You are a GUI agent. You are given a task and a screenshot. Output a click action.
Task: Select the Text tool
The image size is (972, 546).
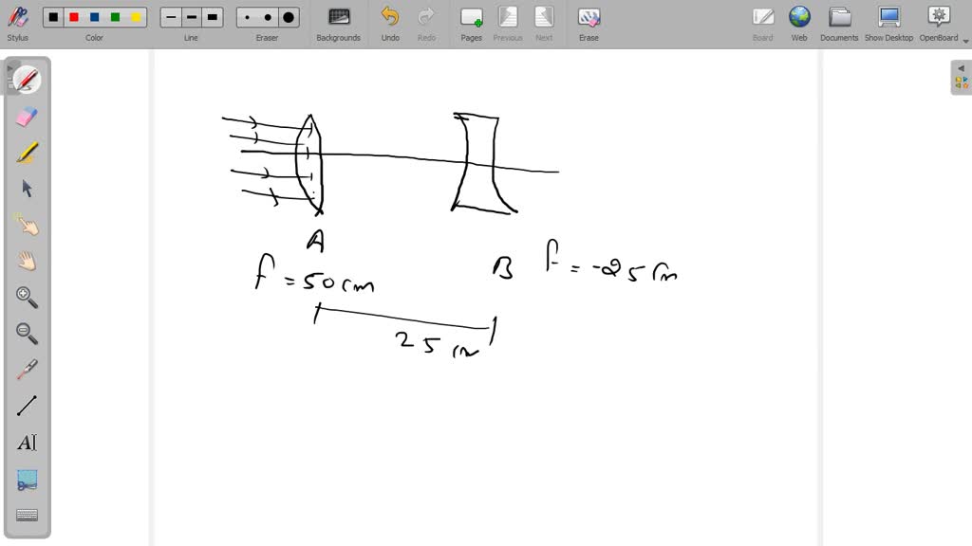26,442
